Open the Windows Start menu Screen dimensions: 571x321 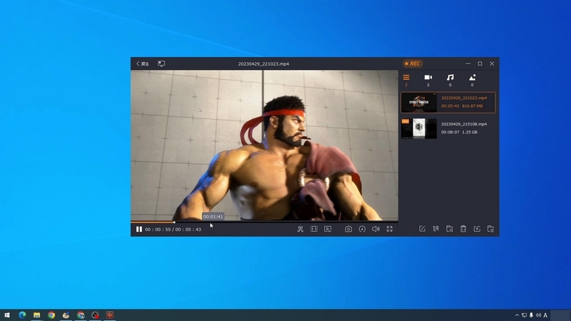tap(7, 315)
